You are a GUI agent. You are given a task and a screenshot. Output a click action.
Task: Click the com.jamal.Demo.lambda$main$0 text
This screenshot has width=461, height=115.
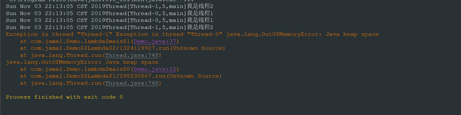pyautogui.click(x=80, y=69)
